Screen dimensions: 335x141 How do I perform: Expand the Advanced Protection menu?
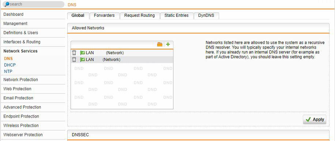click(33, 107)
